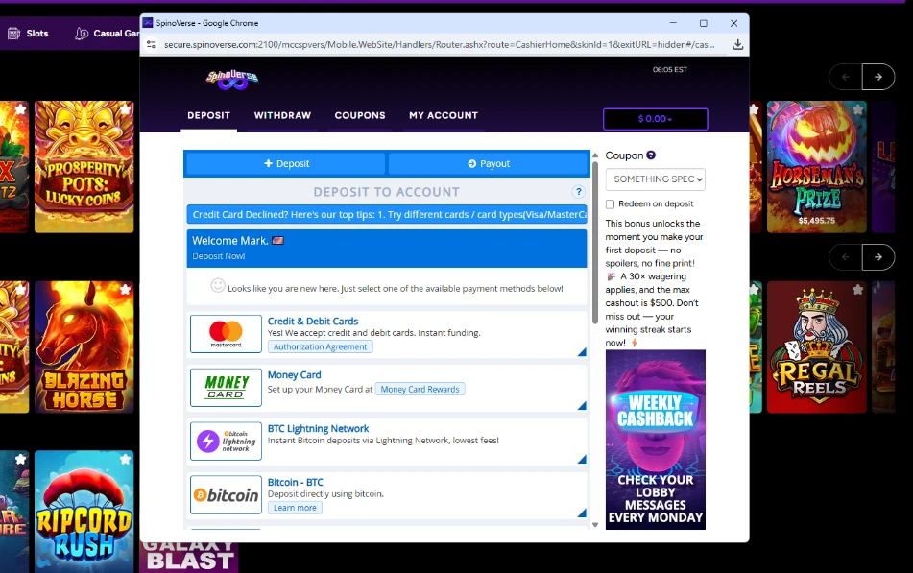913x573 pixels.
Task: Expand the $0.00 balance dropdown
Action: pyautogui.click(x=655, y=119)
